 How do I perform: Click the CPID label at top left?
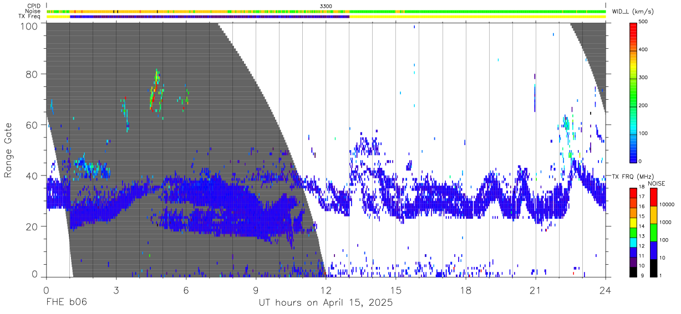(34, 6)
